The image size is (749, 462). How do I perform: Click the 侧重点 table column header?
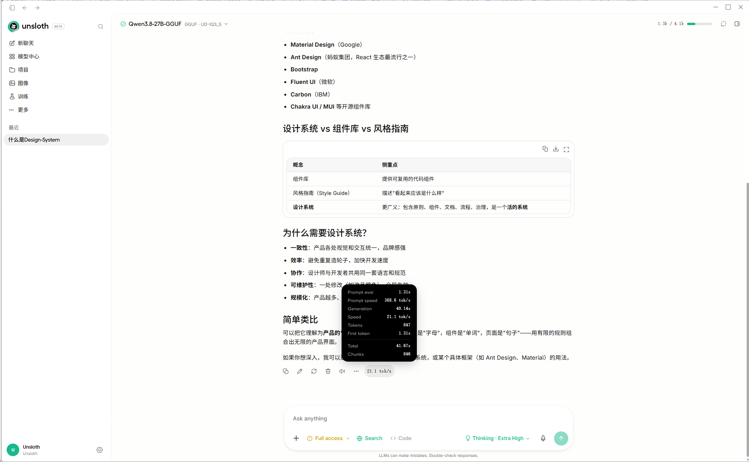[390, 165]
